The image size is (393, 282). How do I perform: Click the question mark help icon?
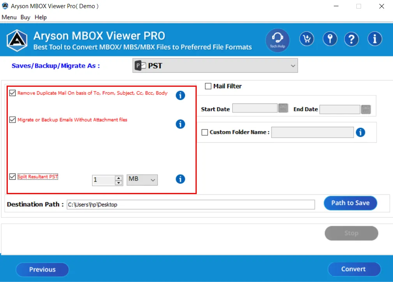click(x=351, y=39)
